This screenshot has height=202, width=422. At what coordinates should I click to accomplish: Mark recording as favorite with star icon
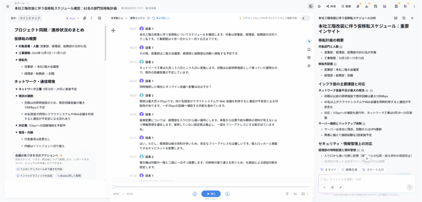(x=319, y=6)
